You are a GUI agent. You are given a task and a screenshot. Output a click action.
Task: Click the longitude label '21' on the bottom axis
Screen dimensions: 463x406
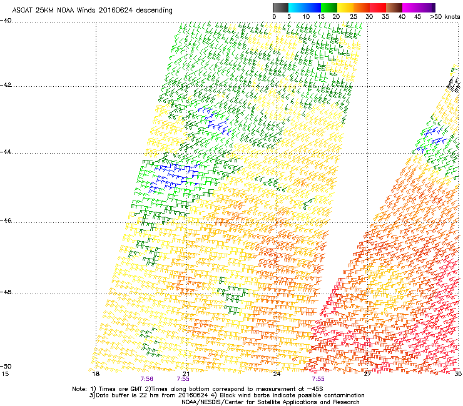tap(186, 374)
